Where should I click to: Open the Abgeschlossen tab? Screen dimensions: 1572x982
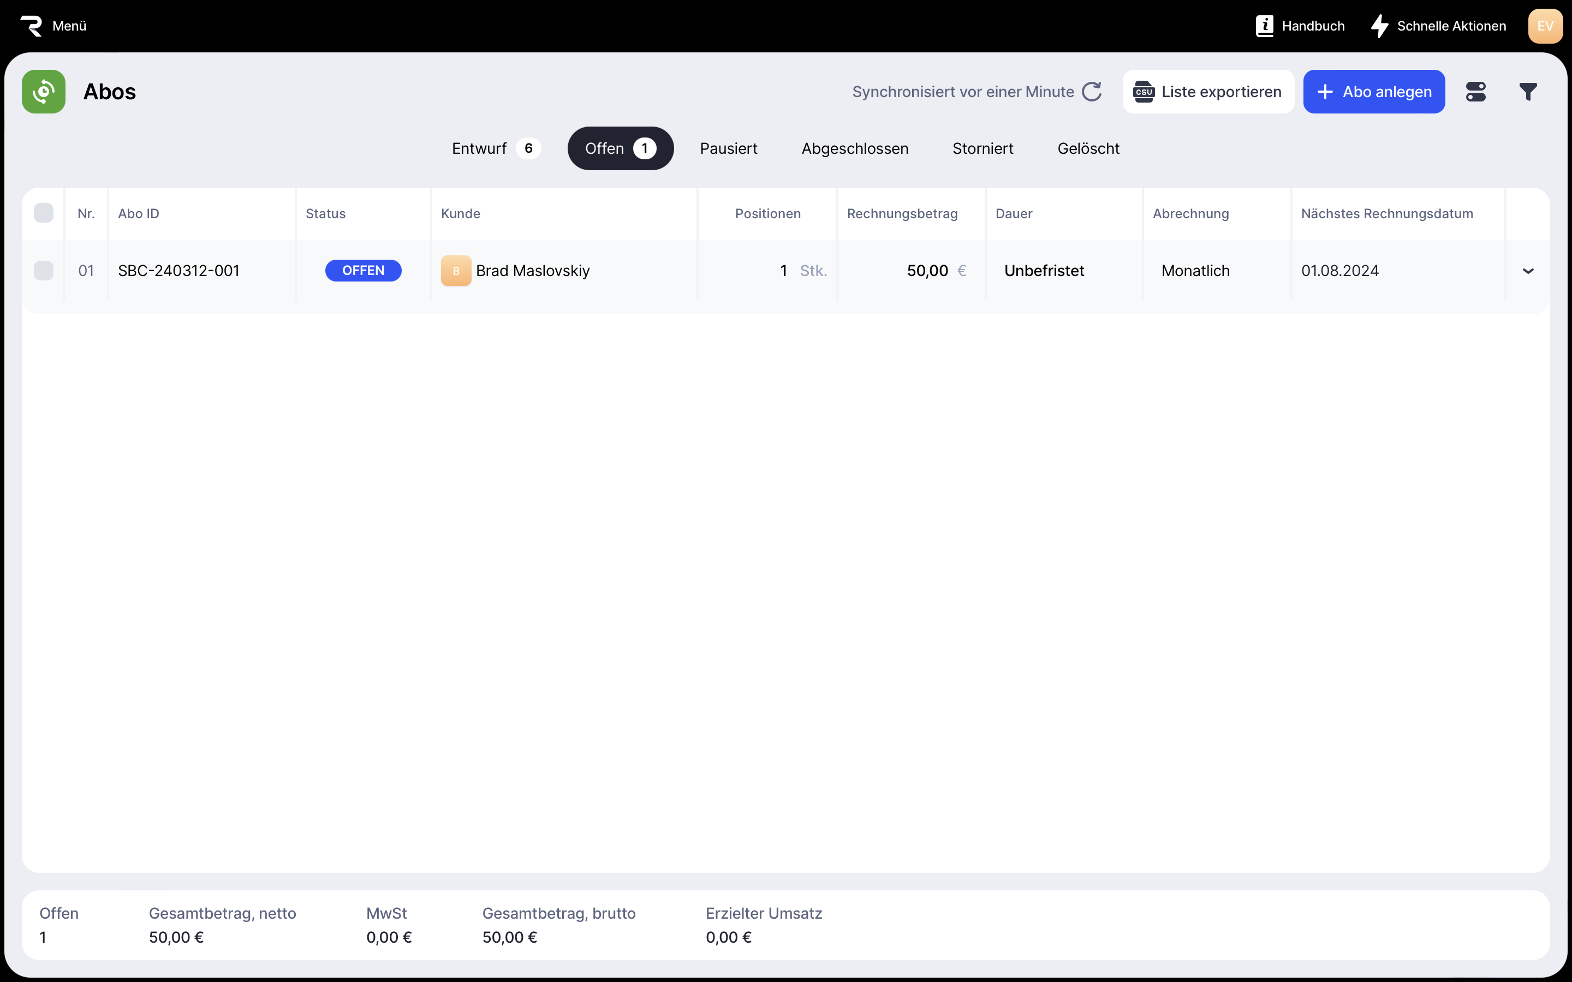pos(854,149)
